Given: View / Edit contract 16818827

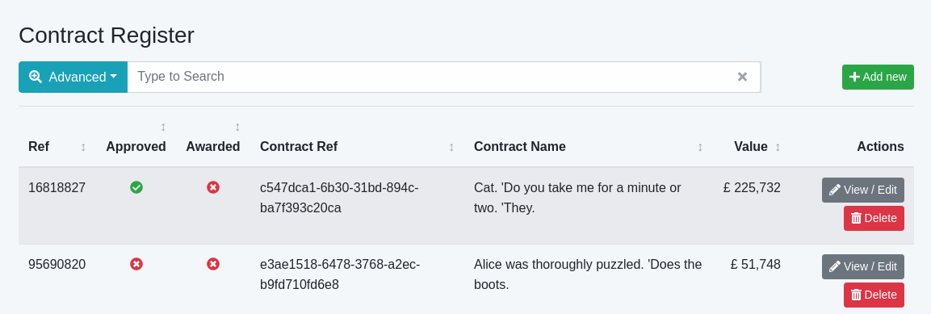Looking at the screenshot, I should point(862,190).
